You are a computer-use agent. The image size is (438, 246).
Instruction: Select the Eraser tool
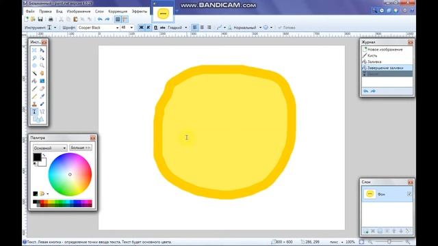(42, 89)
